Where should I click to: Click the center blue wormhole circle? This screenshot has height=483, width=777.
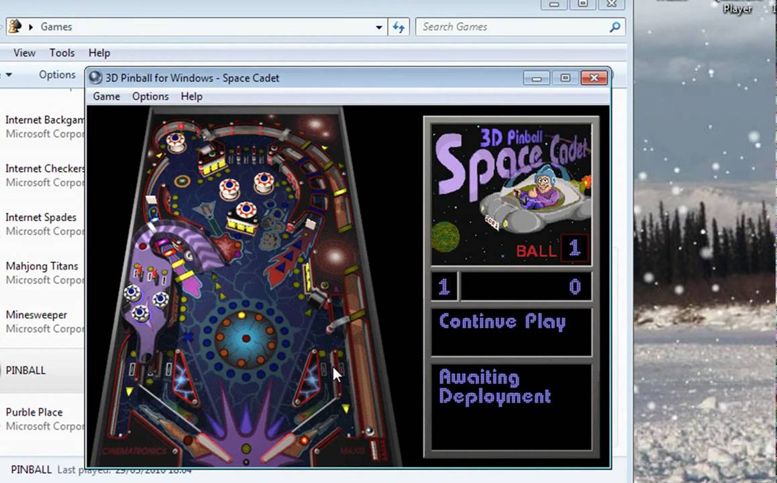pos(246,338)
